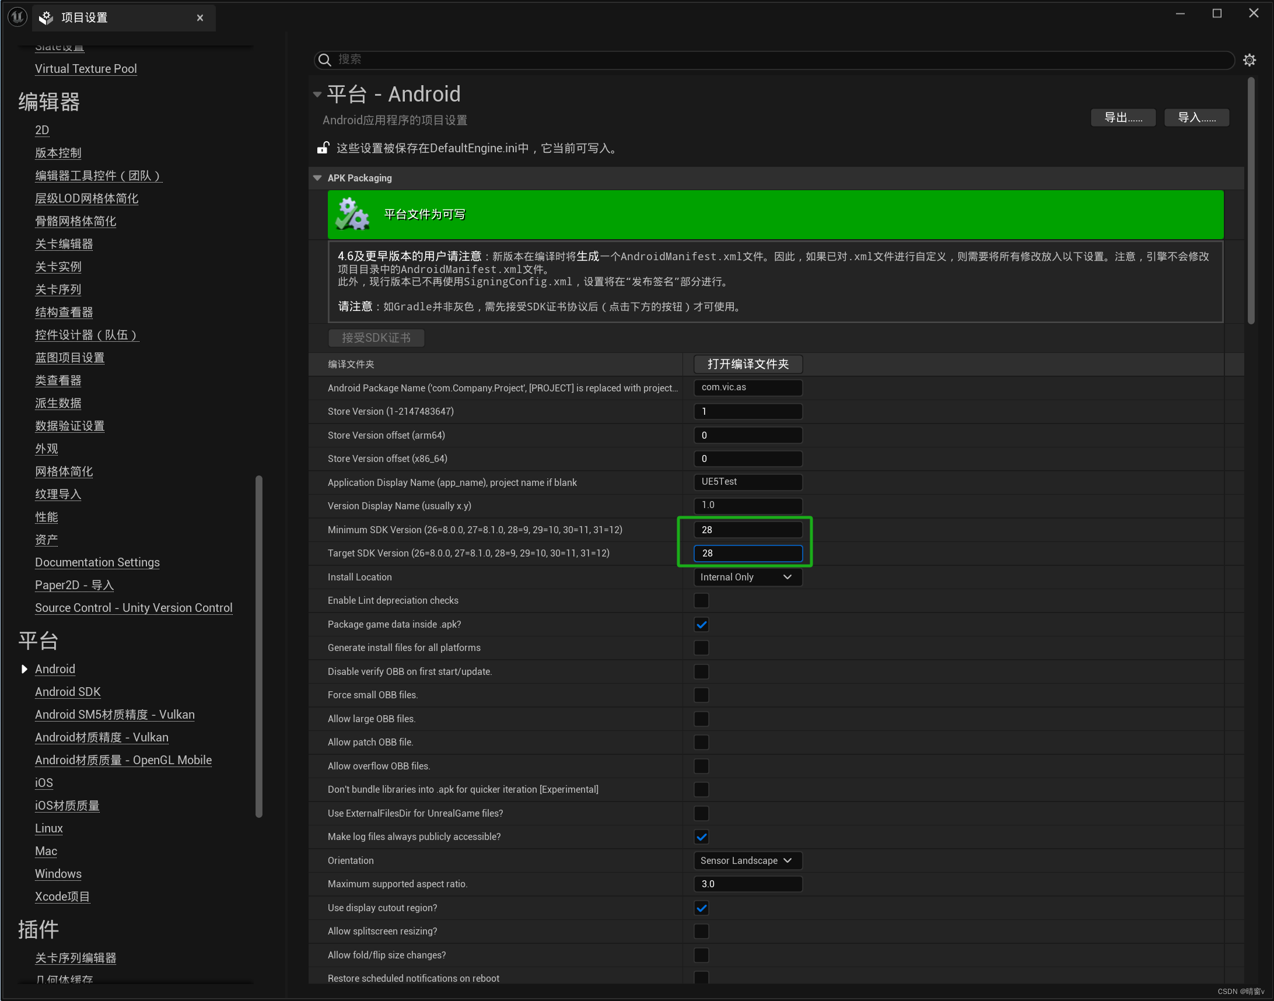The height and width of the screenshot is (1001, 1274).
Task: Open the Install Location dropdown
Action: pos(748,577)
